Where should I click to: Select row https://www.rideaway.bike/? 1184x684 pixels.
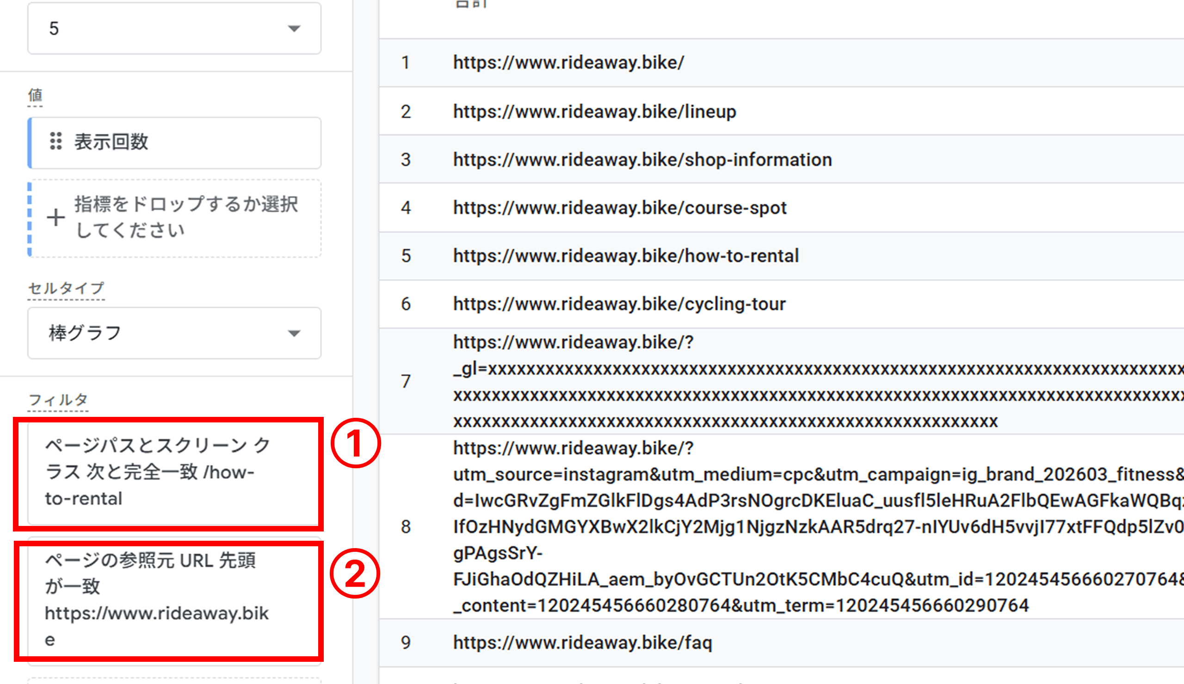click(782, 62)
